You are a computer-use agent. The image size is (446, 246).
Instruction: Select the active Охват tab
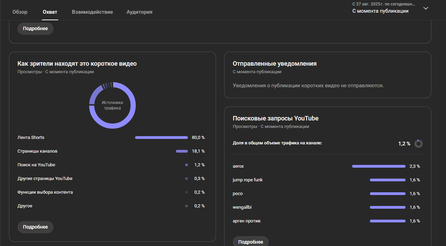coord(50,12)
